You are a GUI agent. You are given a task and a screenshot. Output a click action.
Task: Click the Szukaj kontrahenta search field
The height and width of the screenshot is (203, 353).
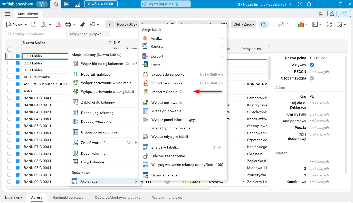click(x=34, y=34)
